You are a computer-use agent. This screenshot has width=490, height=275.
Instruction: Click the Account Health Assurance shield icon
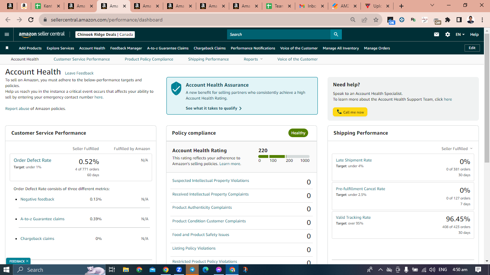pos(176,88)
